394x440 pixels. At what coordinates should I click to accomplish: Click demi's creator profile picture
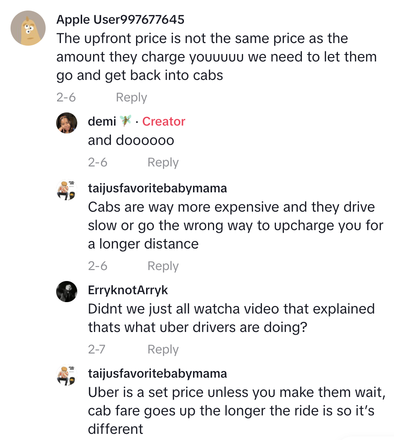point(67,123)
